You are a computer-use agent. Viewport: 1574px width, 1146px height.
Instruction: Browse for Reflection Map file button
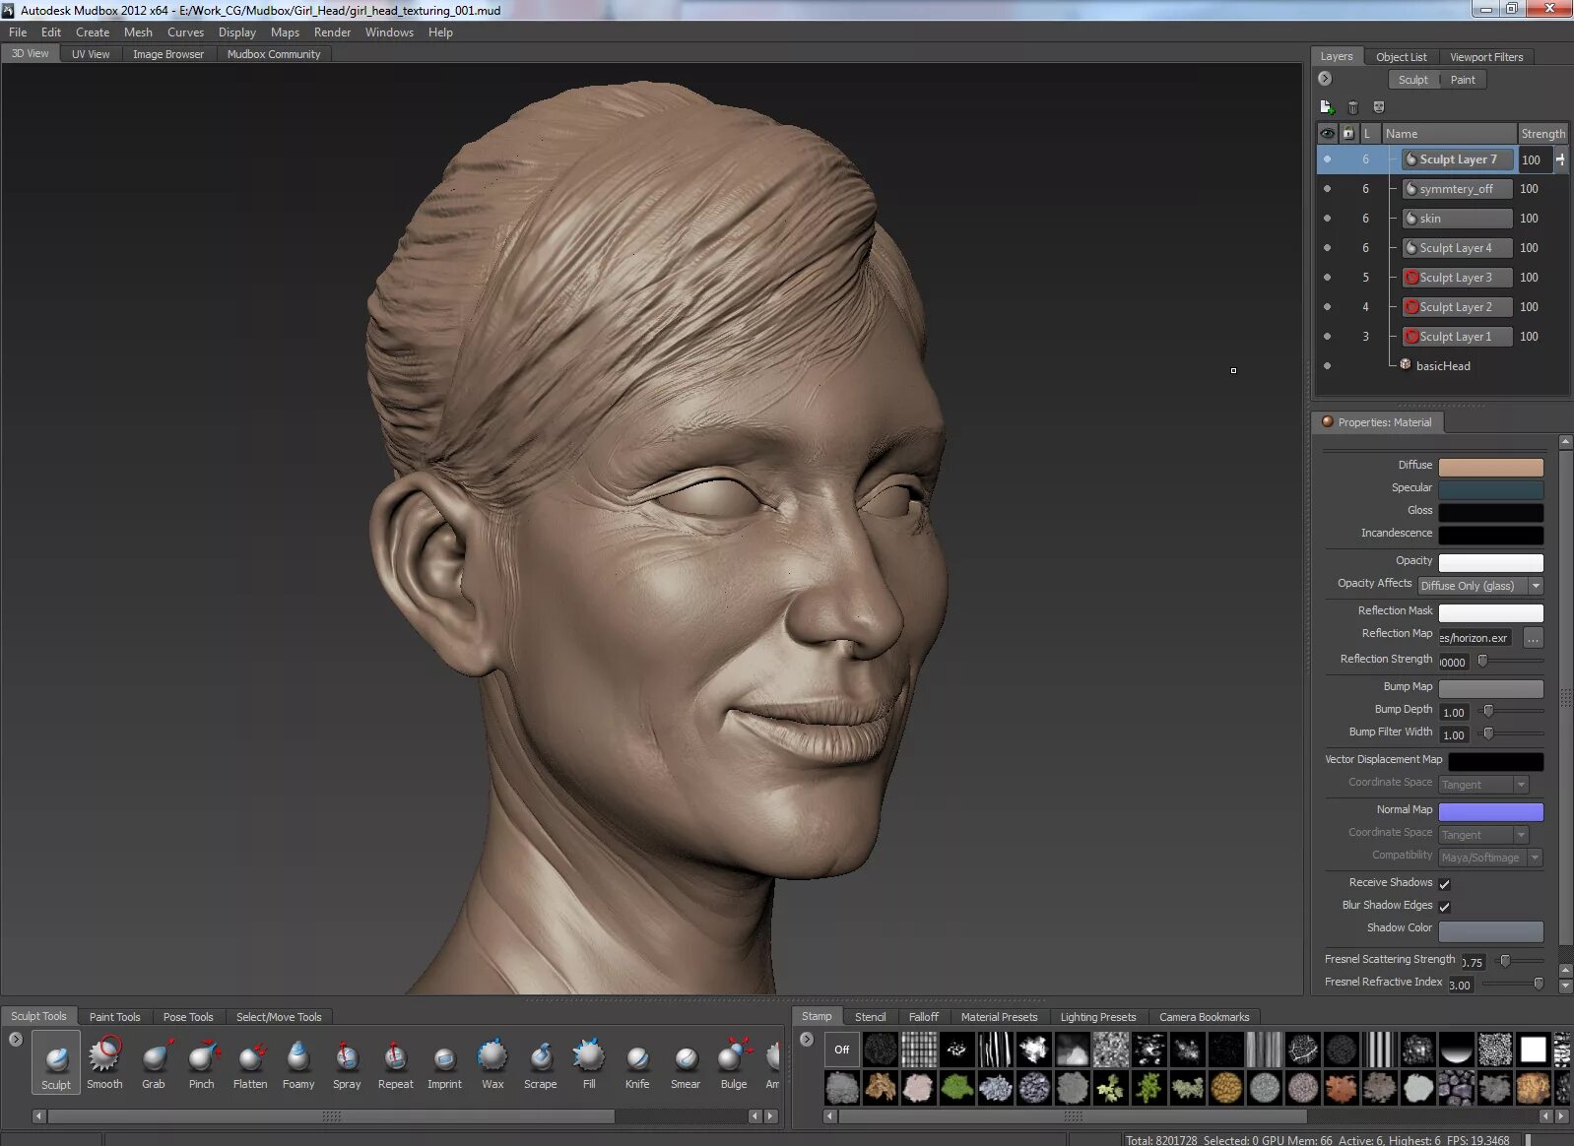1533,638
